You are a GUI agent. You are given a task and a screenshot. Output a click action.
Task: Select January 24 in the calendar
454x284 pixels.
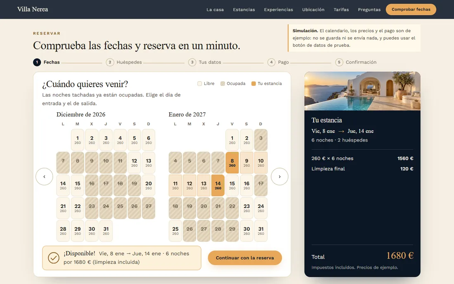pyautogui.click(x=260, y=208)
